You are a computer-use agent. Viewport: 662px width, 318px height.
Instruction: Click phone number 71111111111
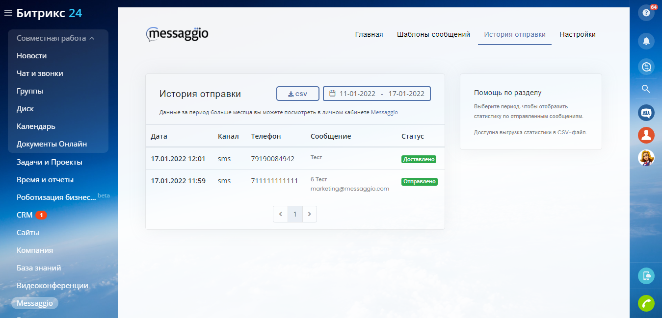click(274, 181)
